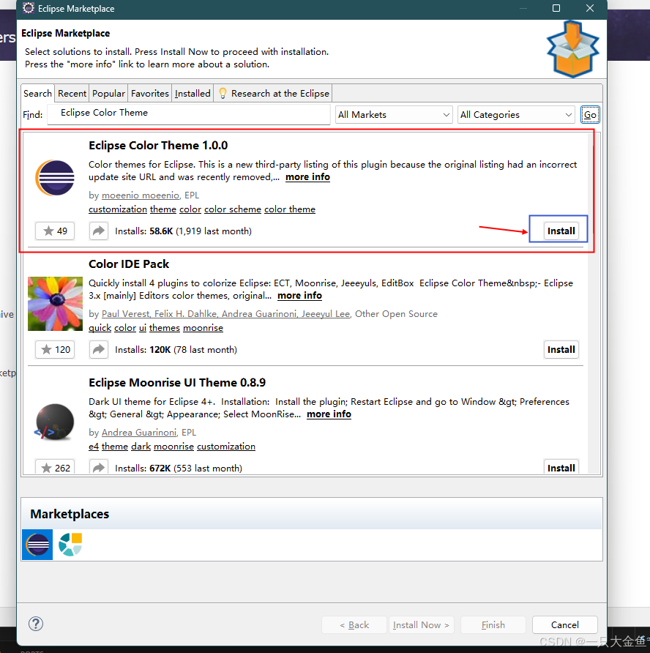Click the themes tag under Color IDE Pack
Screen dimensions: 650x653
tap(165, 328)
